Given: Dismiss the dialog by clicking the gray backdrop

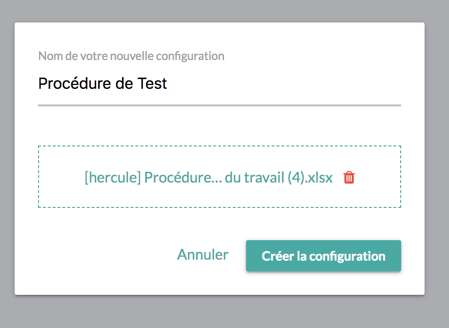Looking at the screenshot, I should pos(437,146).
